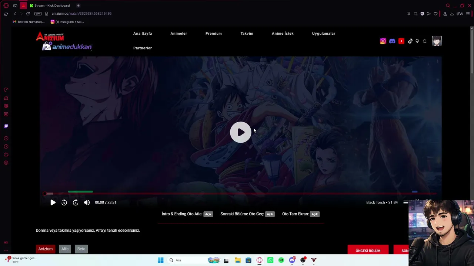Screen dimensions: 474x266
Task: Mute the video volume
Action: pyautogui.click(x=87, y=202)
